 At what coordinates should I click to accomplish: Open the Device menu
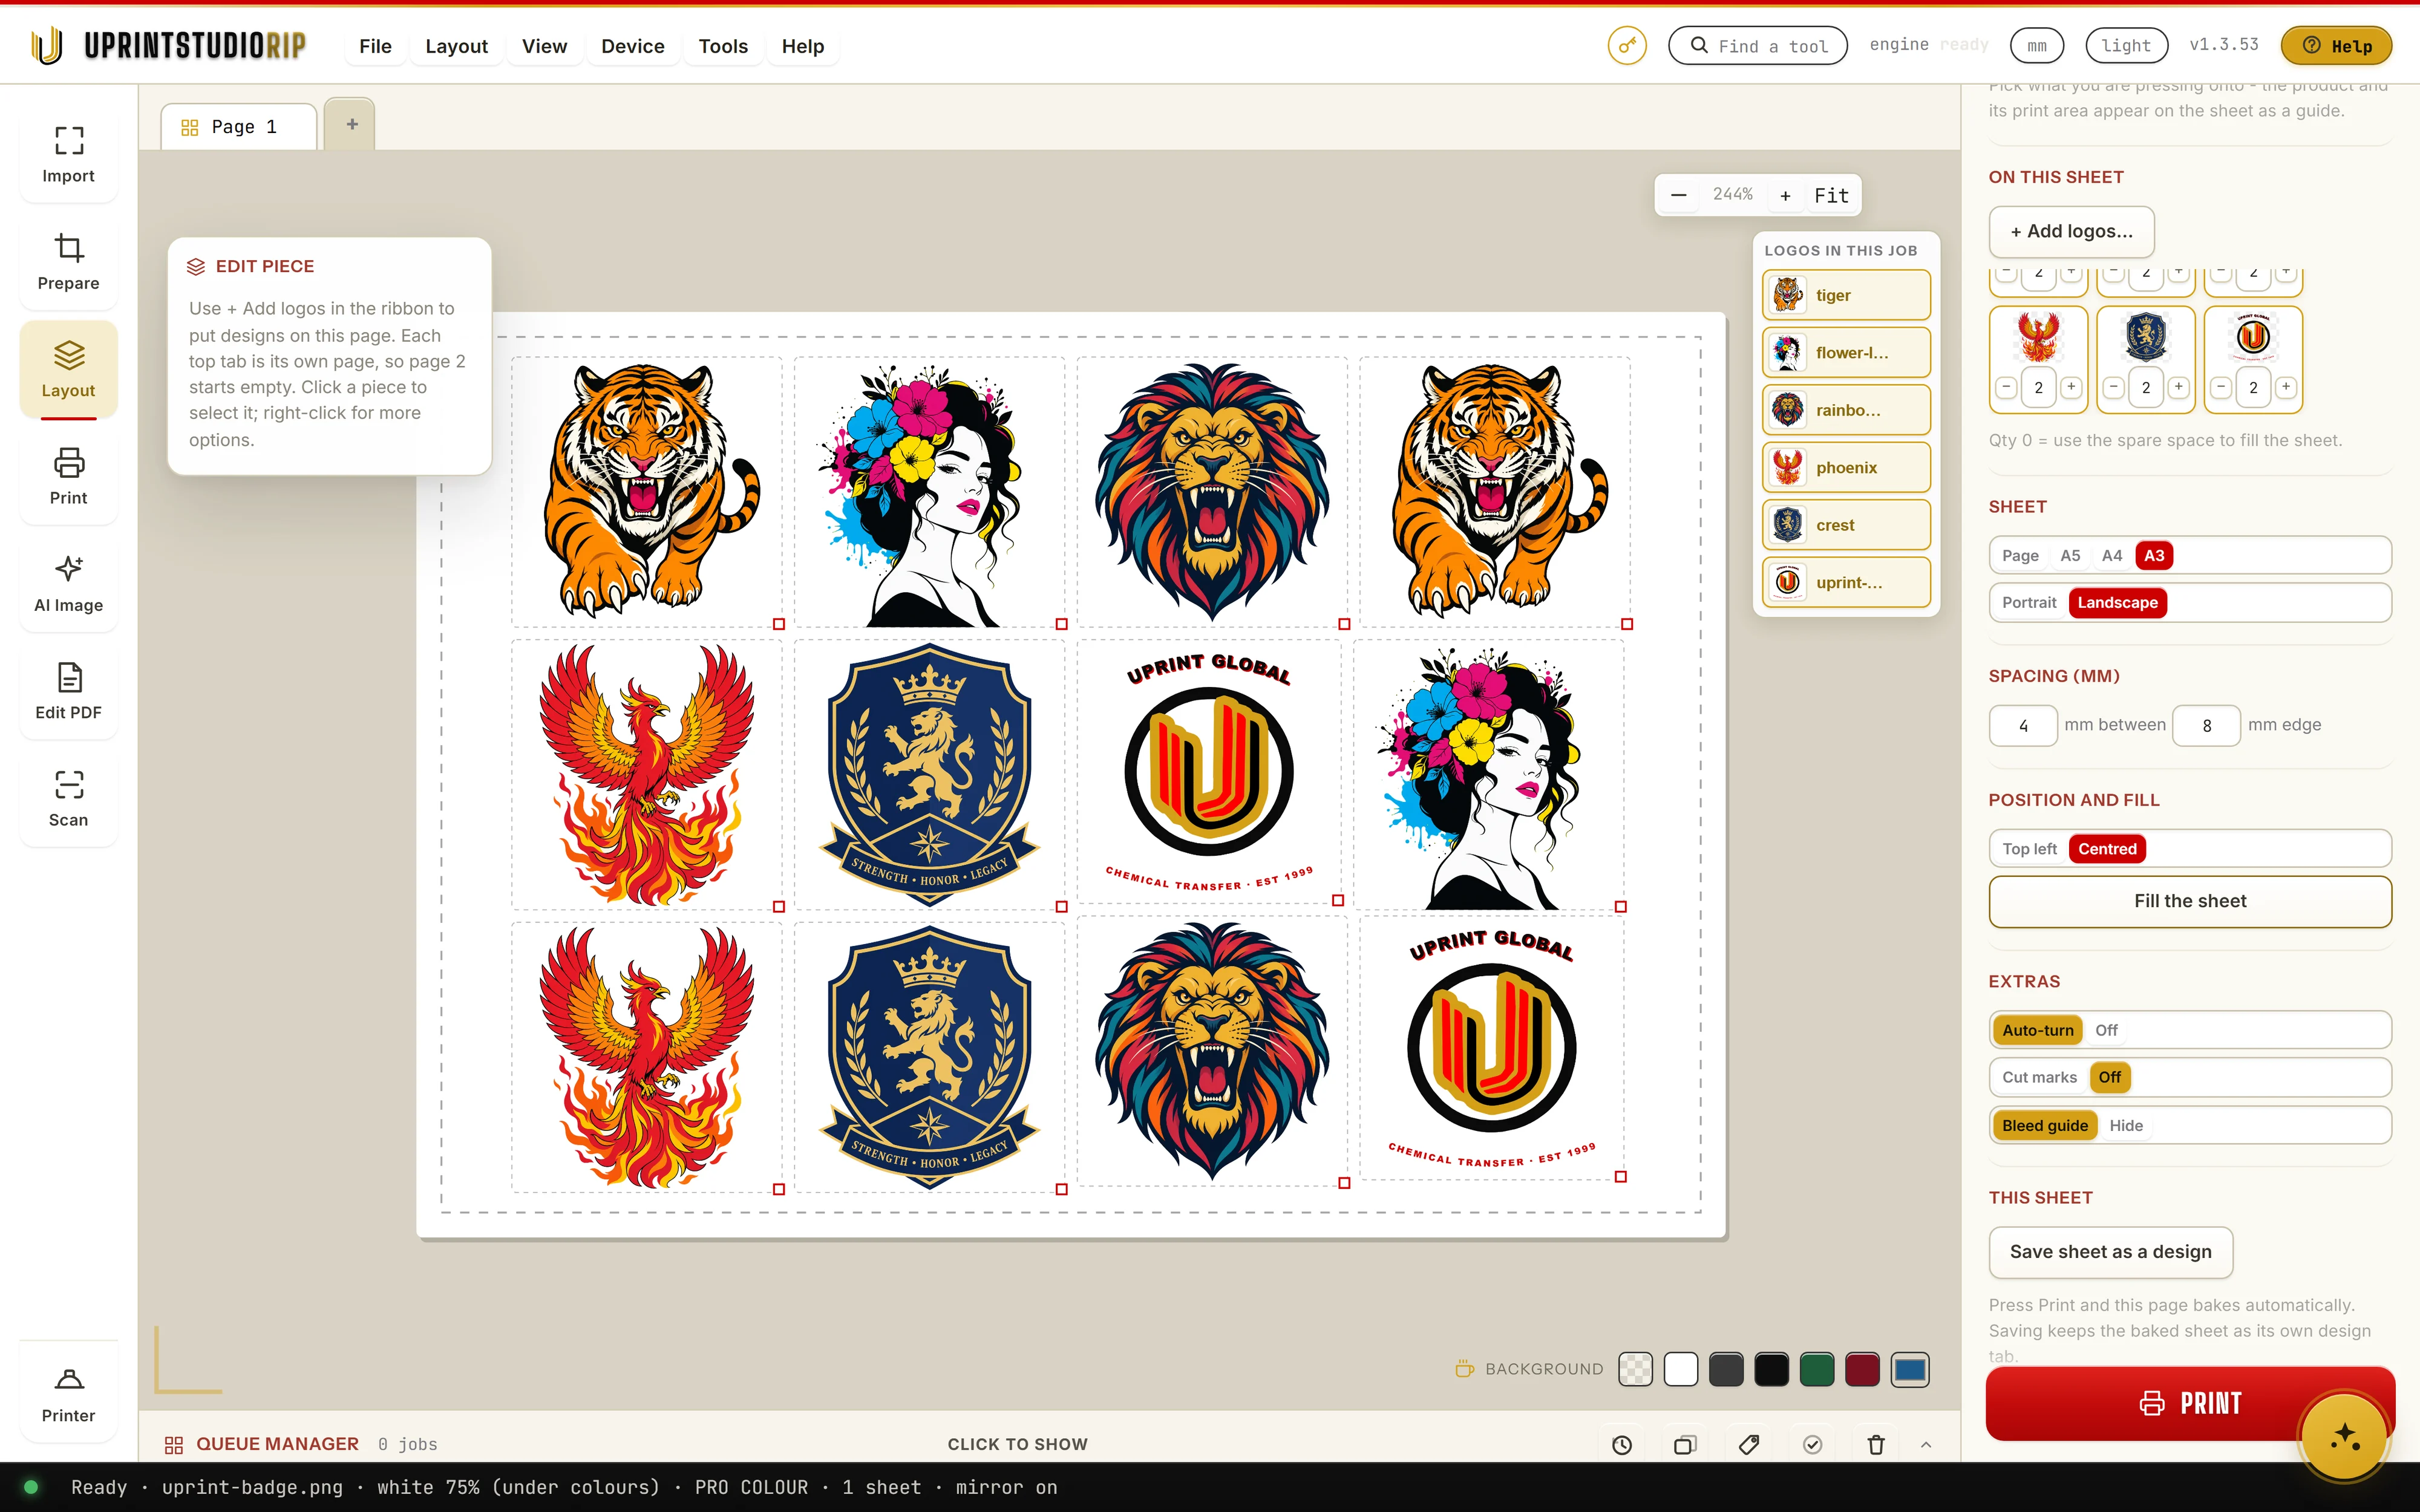coord(632,46)
